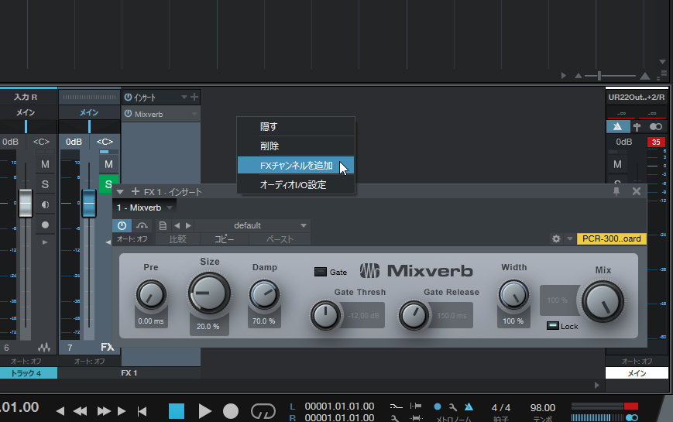Click plus icon in FX 1 window title
The height and width of the screenshot is (422, 673).
coord(136,191)
